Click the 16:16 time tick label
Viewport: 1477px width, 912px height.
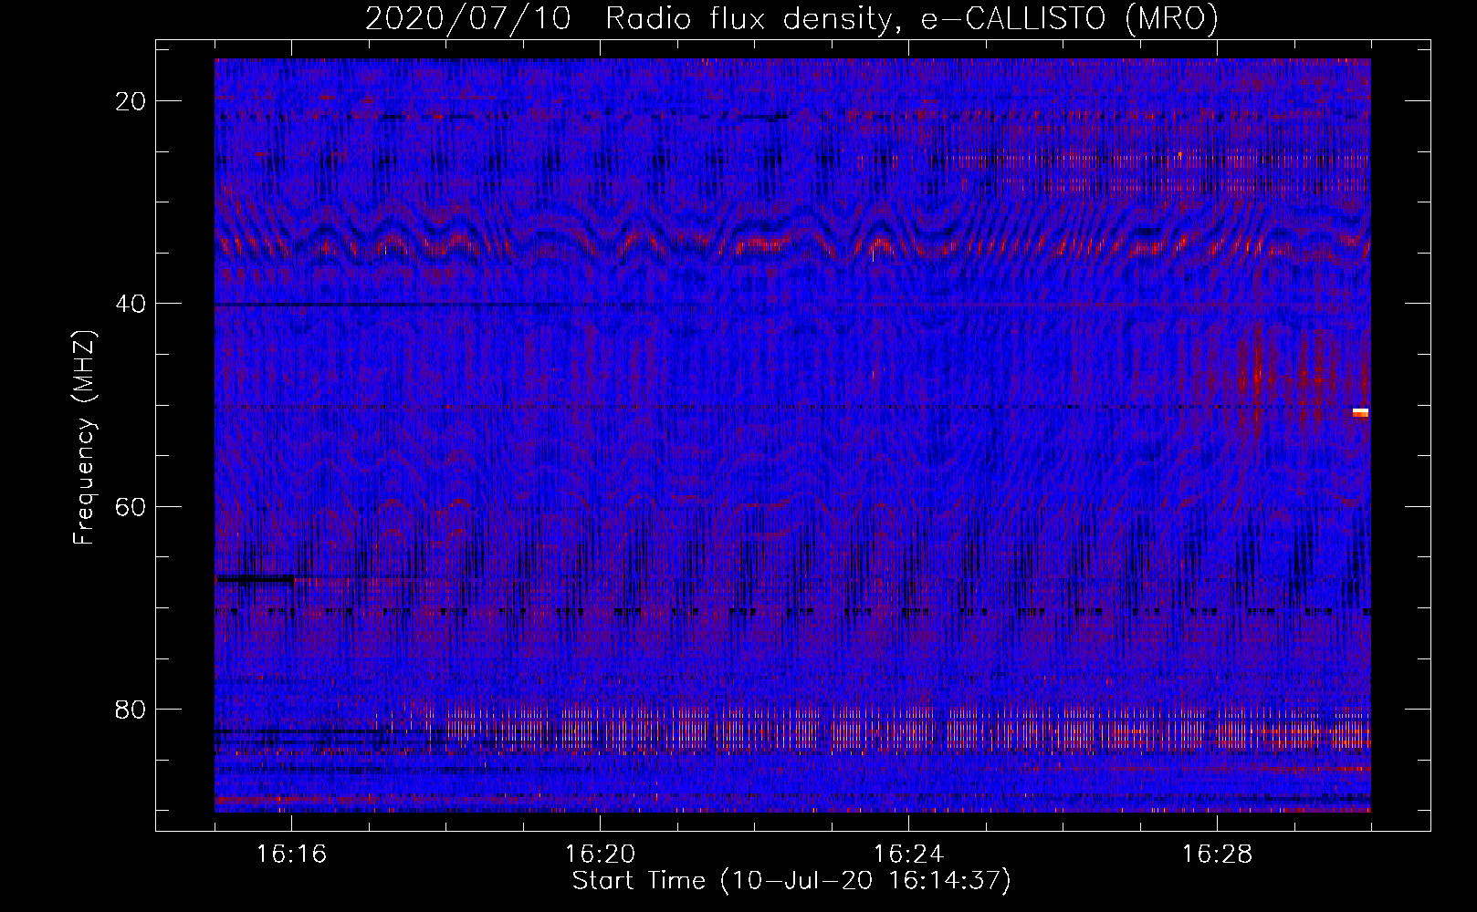tap(292, 855)
